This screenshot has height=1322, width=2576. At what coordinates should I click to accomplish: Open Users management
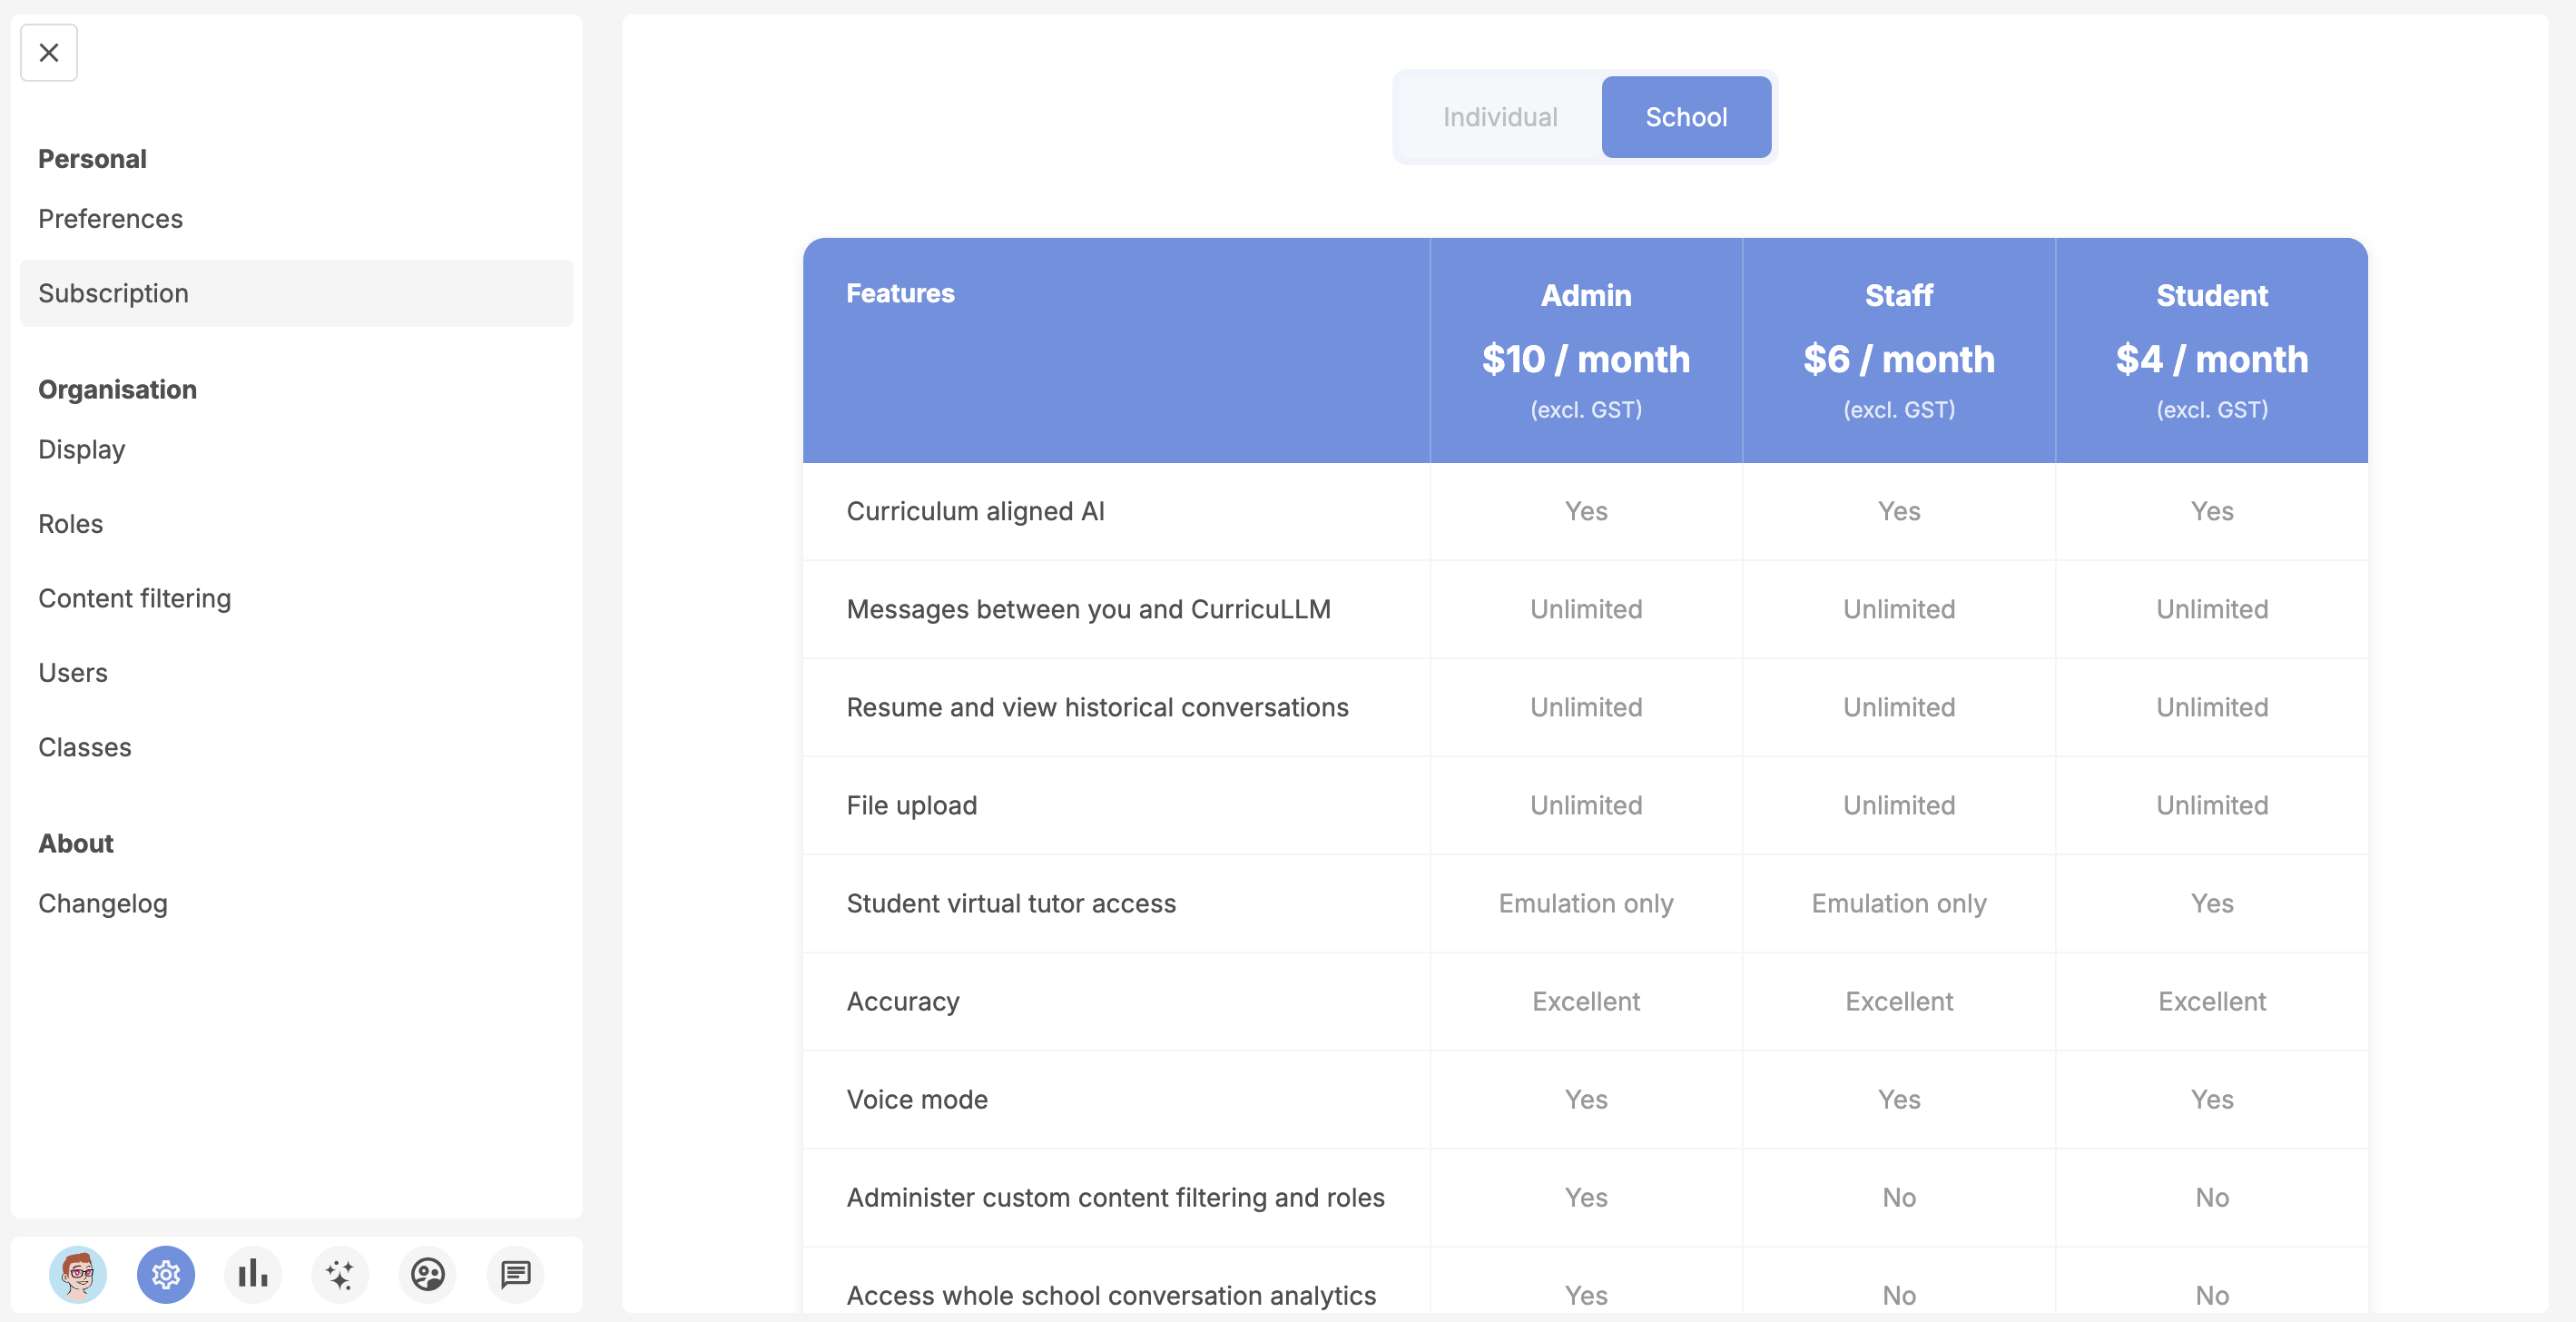click(73, 672)
